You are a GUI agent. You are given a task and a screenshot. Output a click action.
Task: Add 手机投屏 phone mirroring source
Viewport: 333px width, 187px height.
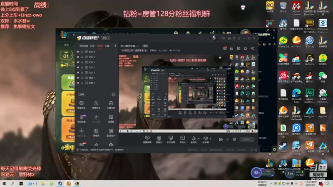coord(171,140)
